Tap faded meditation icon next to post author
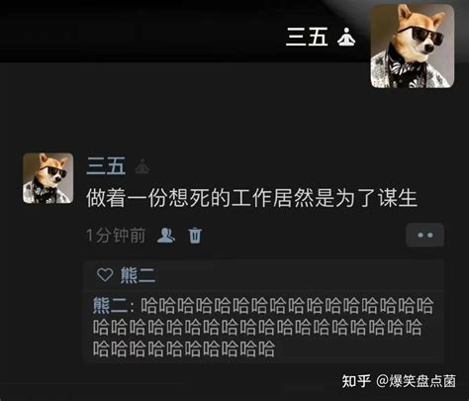The height and width of the screenshot is (401, 469). [x=142, y=166]
